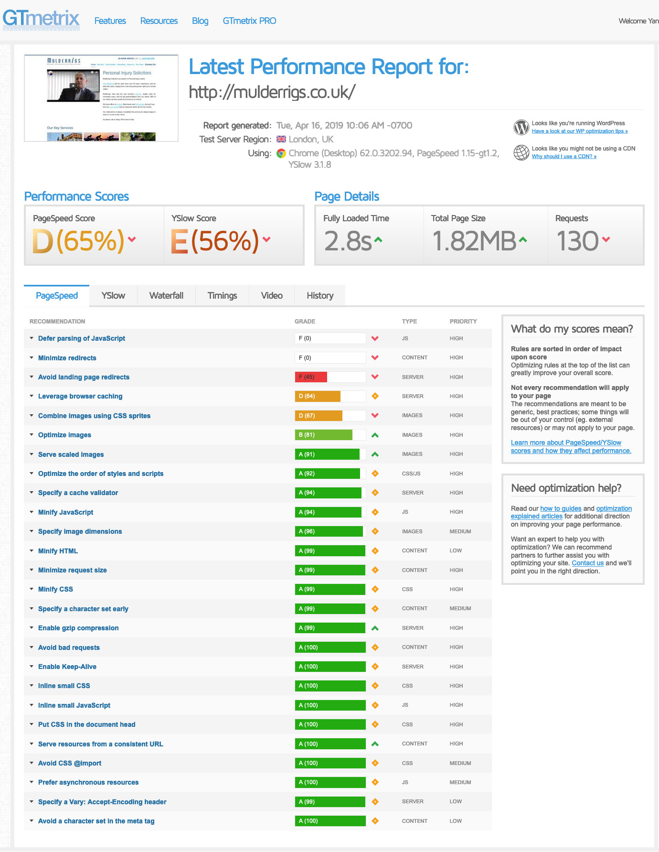Screen dimensions: 659x852
Task: Open Blog in top navigation
Action: pyautogui.click(x=200, y=21)
